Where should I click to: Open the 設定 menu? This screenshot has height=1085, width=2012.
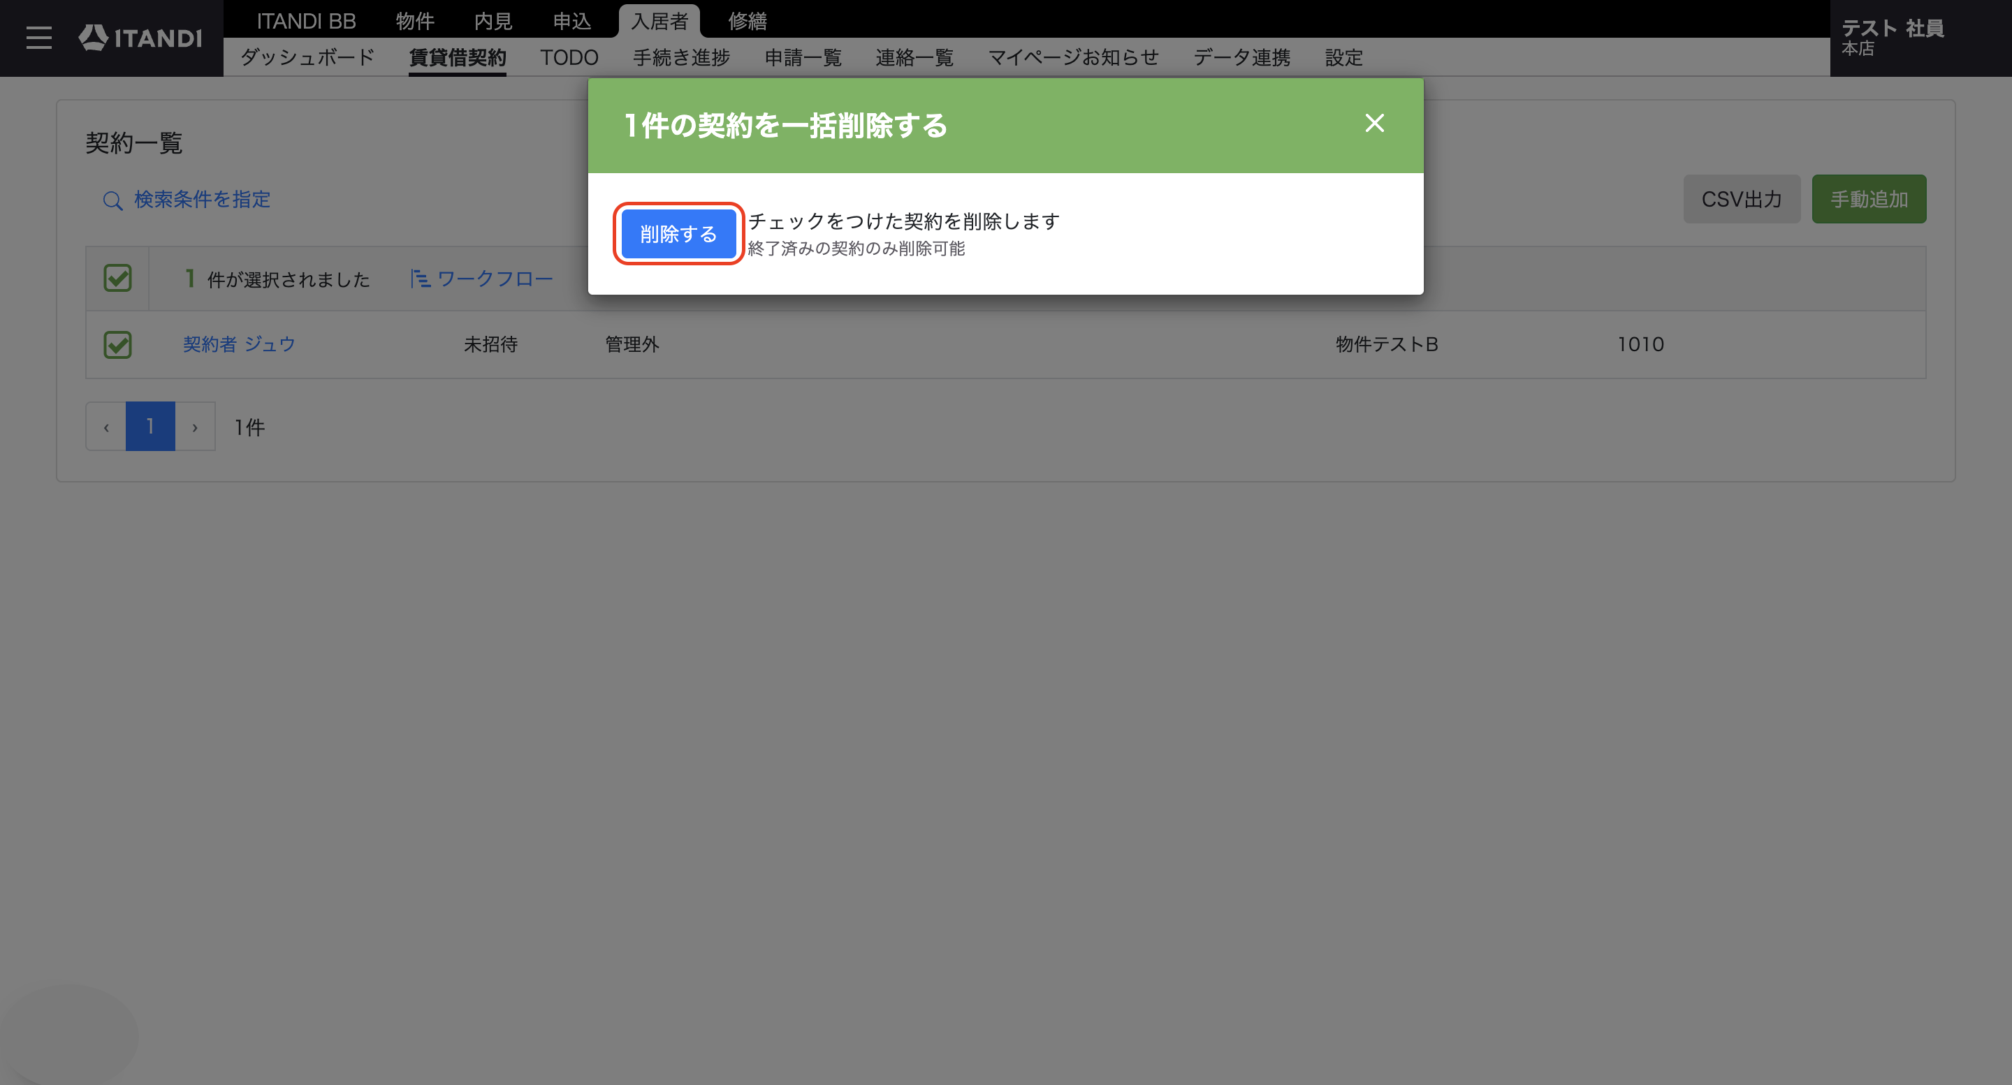pos(1343,57)
